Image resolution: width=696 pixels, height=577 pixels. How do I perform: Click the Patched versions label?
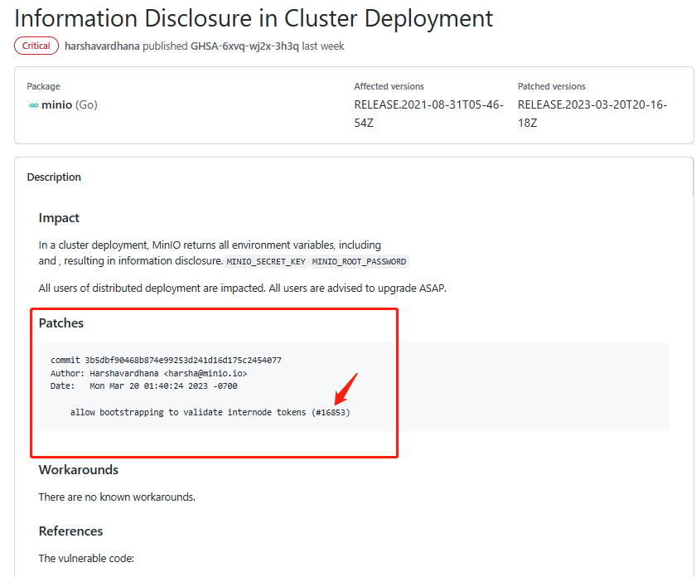pyautogui.click(x=552, y=86)
